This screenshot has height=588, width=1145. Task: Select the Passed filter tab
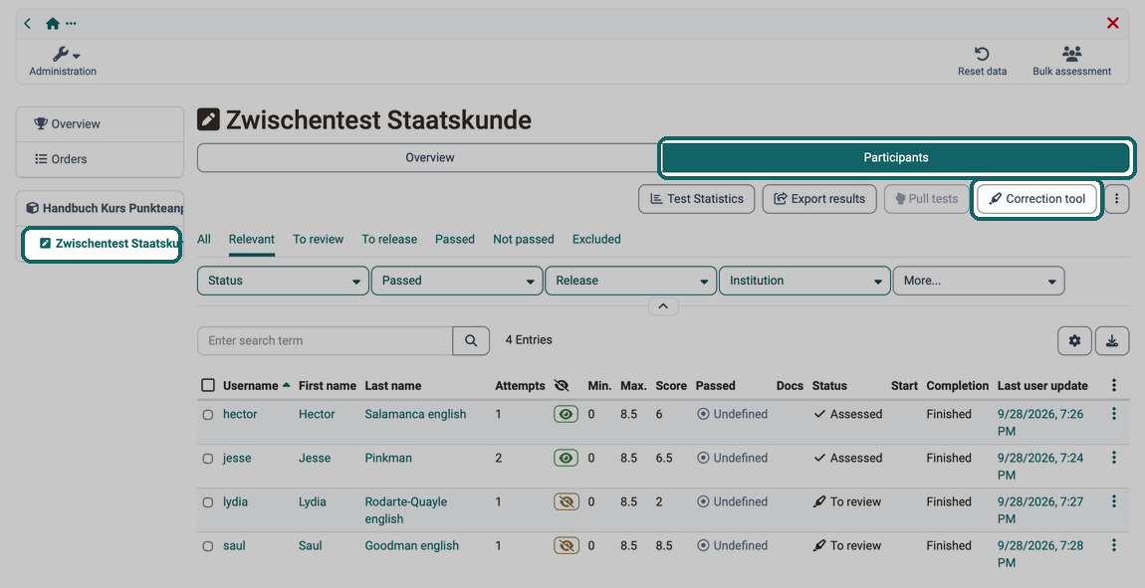[x=455, y=240]
